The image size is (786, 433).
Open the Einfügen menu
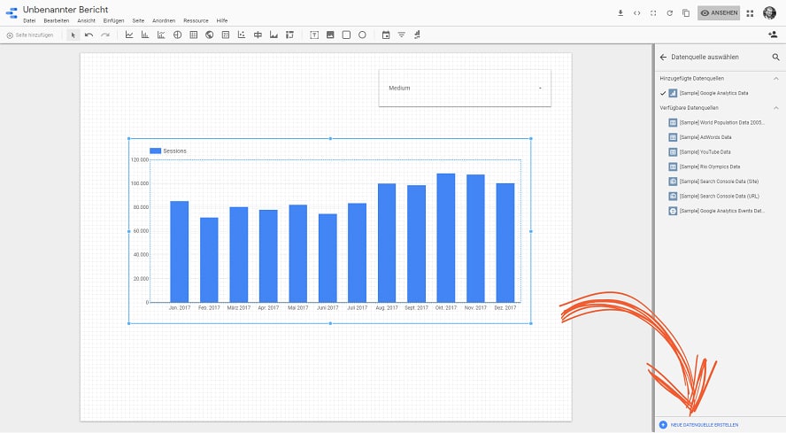[x=113, y=20]
